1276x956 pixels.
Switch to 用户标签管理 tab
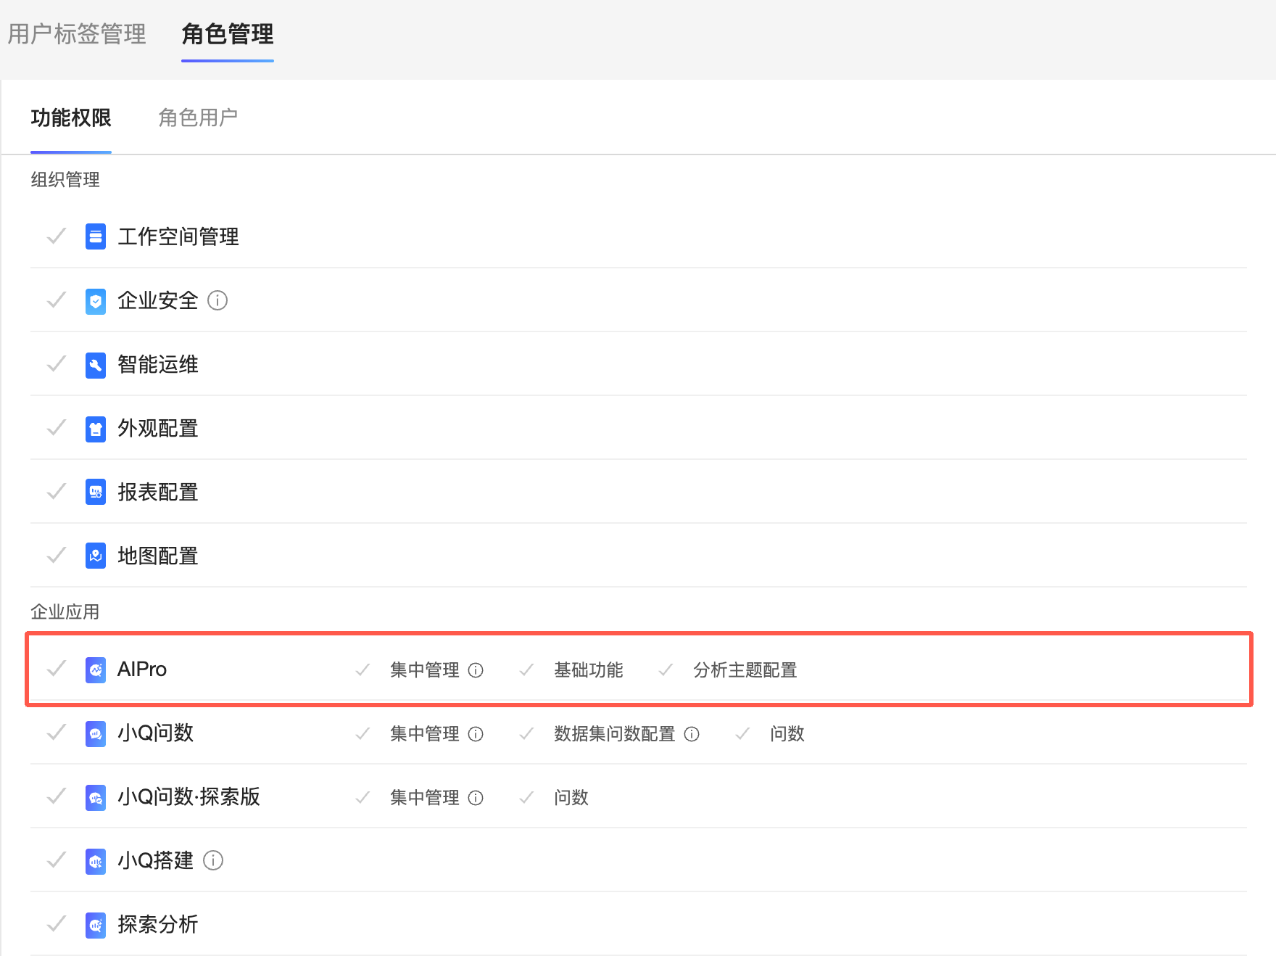pos(77,34)
